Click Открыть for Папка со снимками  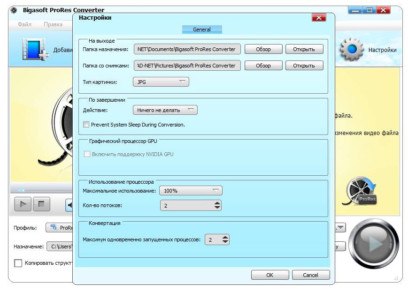point(304,66)
